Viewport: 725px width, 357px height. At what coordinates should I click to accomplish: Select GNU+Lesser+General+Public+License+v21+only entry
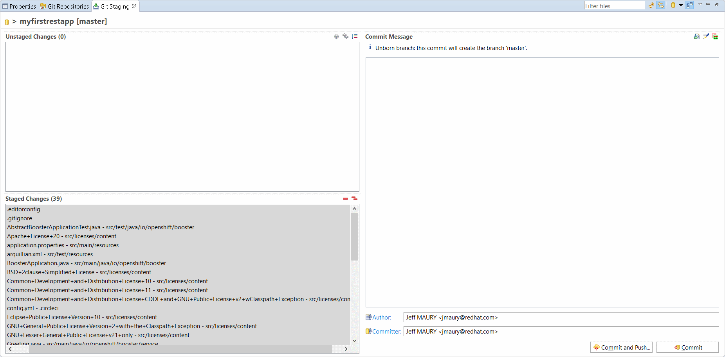pos(178,335)
